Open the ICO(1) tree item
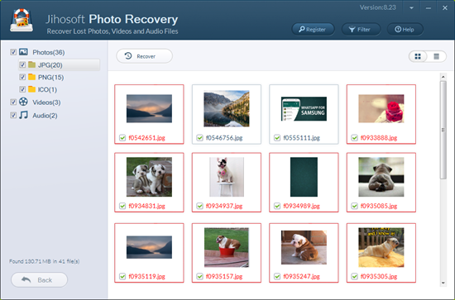This screenshot has width=455, height=300. click(x=47, y=89)
